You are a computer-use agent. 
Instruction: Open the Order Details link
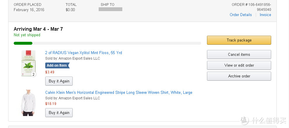point(241,15)
